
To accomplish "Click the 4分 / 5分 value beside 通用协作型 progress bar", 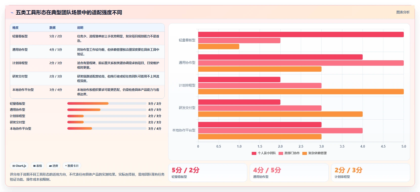I will click(x=155, y=110).
